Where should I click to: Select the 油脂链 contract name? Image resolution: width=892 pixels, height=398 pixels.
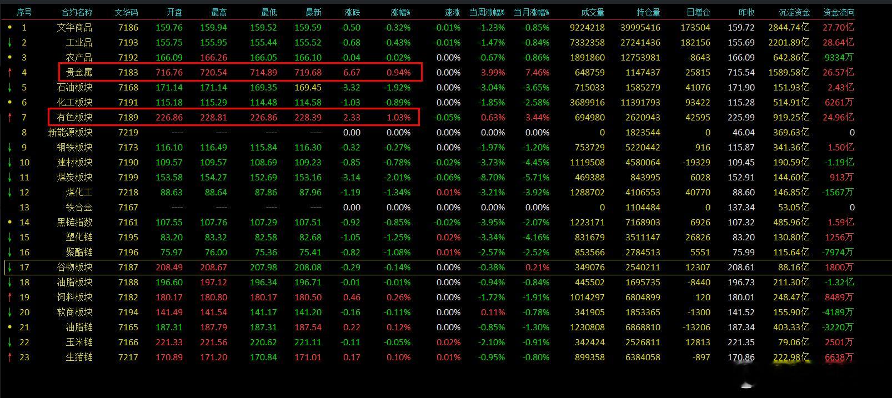click(x=79, y=327)
